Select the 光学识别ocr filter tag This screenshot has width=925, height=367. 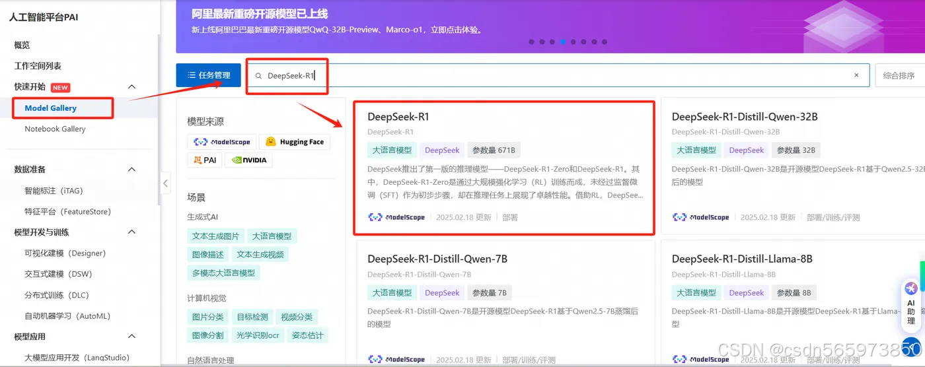[258, 335]
